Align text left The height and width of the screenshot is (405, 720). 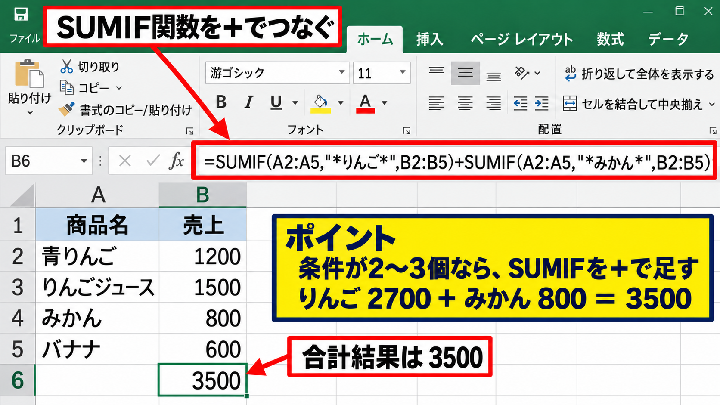pyautogui.click(x=436, y=103)
